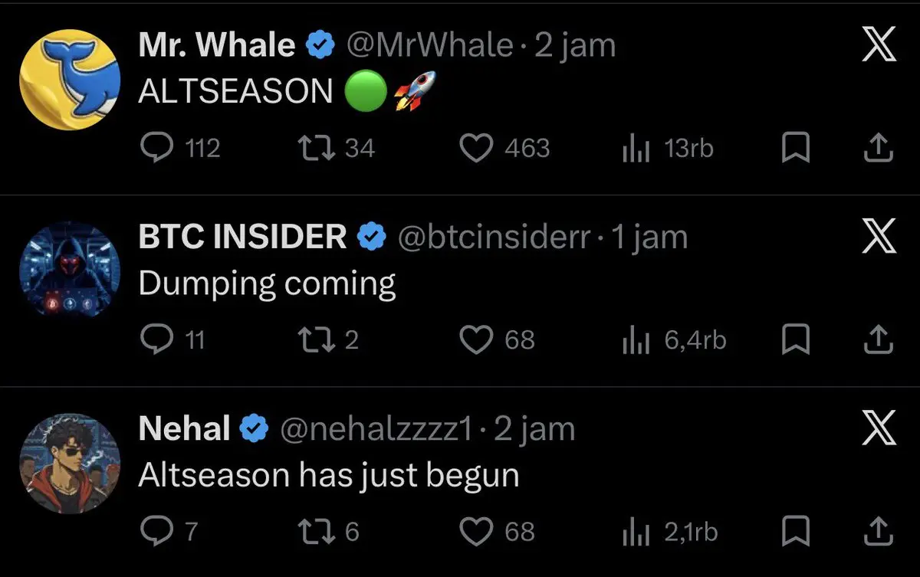
Task: Bookmark BTC INSIDER's post
Action: (795, 339)
